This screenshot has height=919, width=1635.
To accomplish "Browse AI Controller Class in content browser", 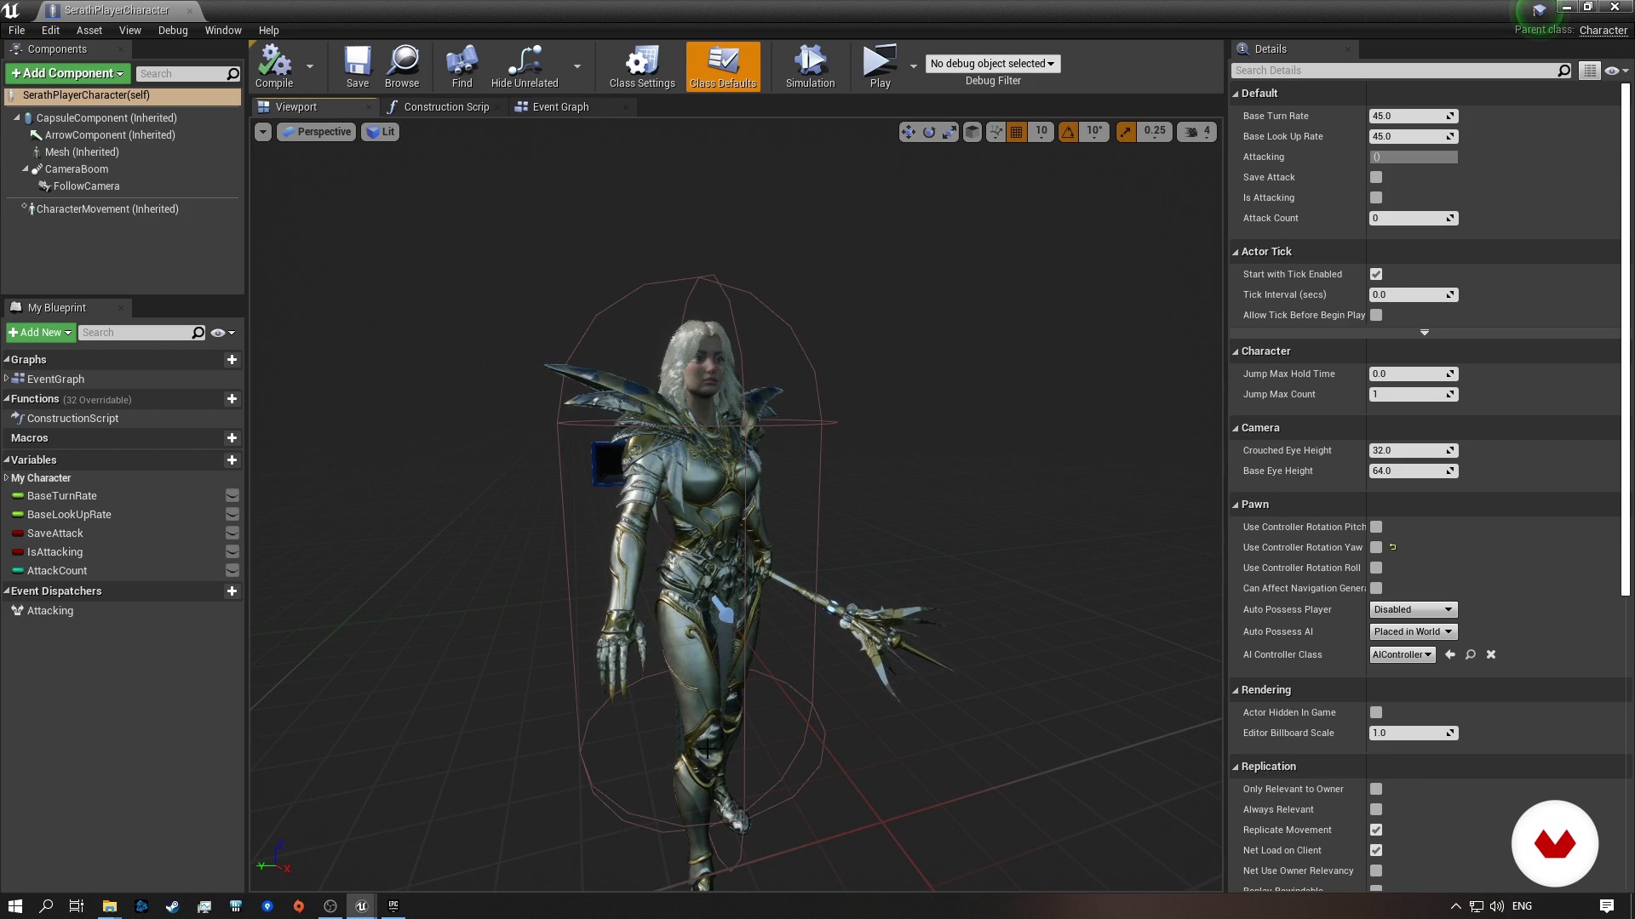I will (1471, 655).
